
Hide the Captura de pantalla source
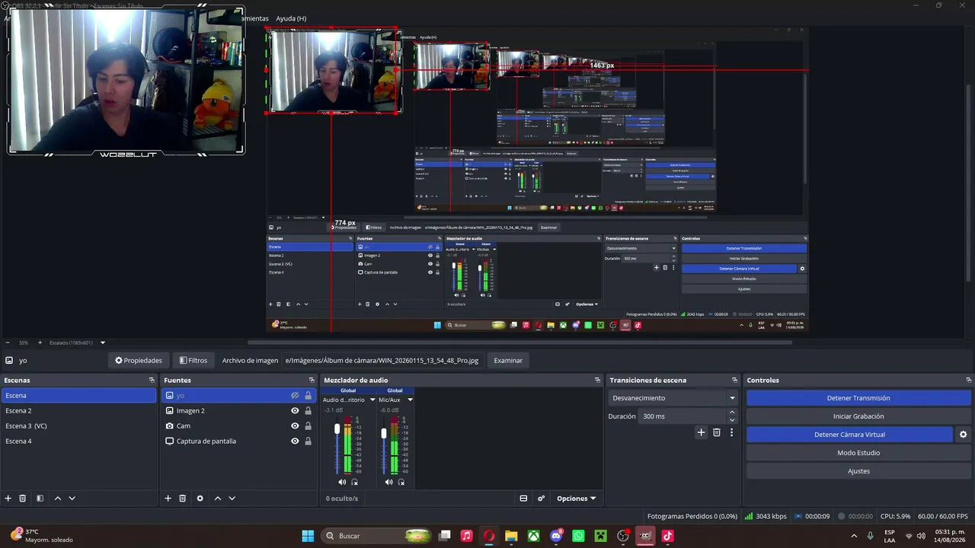[295, 441]
